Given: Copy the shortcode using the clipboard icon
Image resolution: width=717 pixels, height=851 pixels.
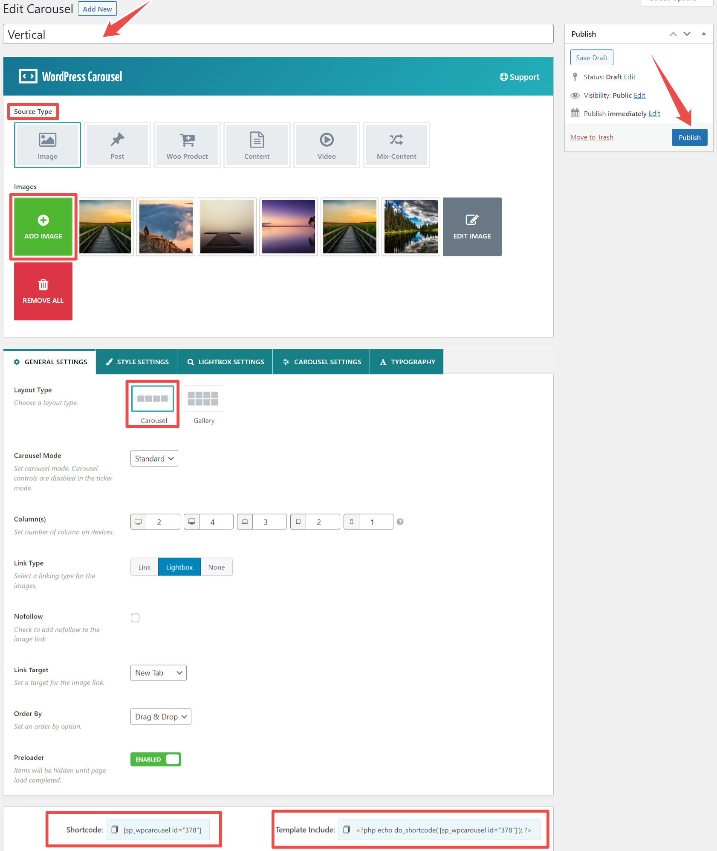Looking at the screenshot, I should [114, 829].
